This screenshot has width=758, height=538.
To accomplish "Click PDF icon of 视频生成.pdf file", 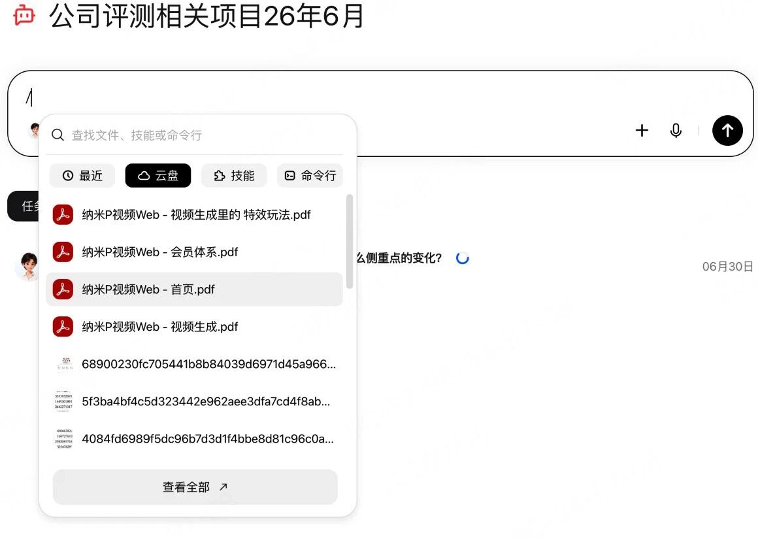I will point(63,327).
